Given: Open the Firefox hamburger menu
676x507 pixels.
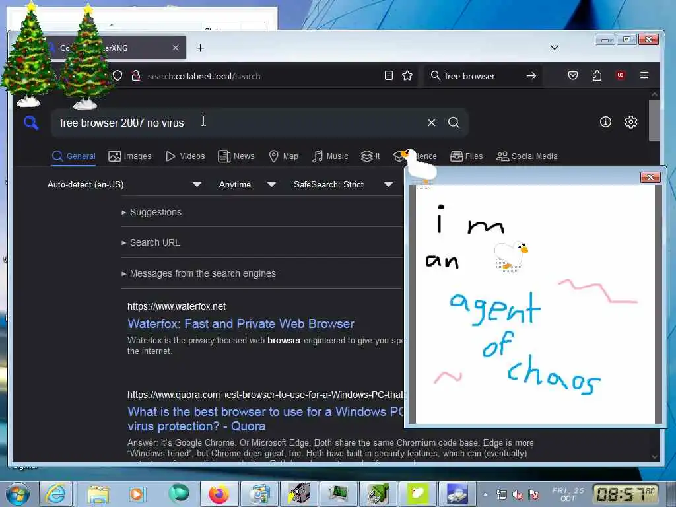Looking at the screenshot, I should click(644, 75).
